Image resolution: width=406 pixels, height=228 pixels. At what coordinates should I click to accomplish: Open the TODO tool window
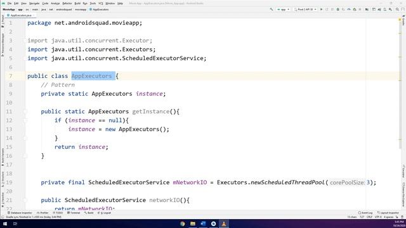point(58,213)
